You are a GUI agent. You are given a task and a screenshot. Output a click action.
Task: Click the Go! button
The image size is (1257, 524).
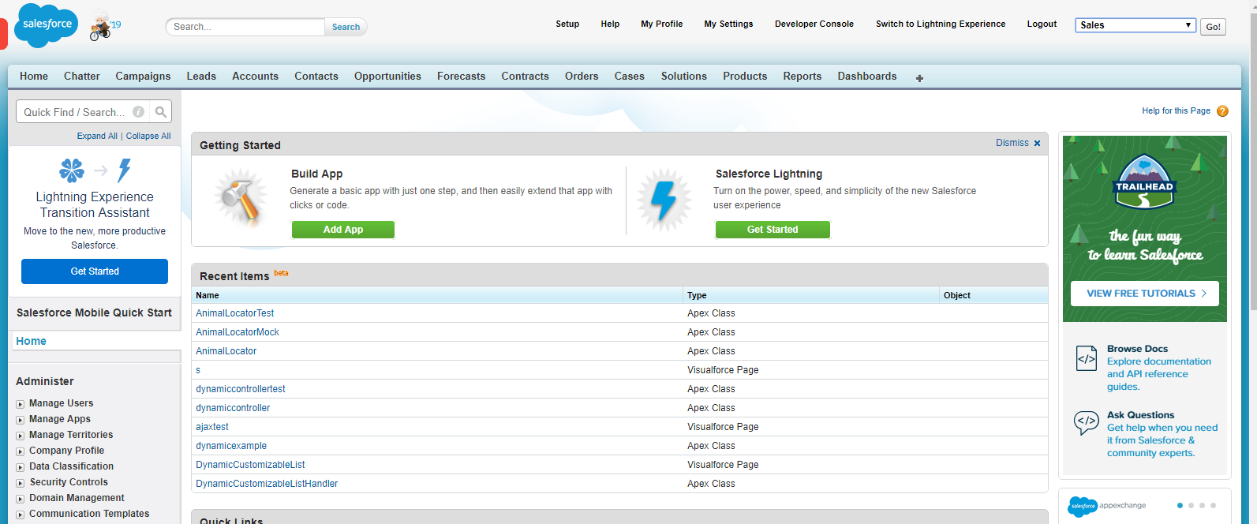click(x=1213, y=27)
